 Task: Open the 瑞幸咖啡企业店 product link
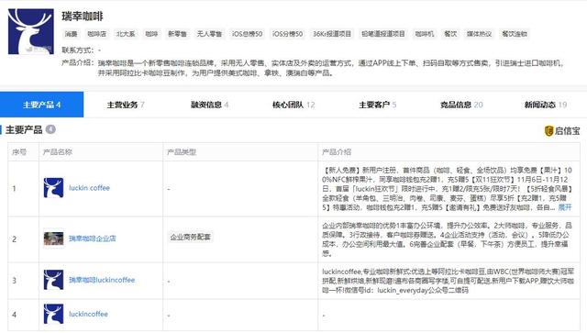click(x=92, y=239)
